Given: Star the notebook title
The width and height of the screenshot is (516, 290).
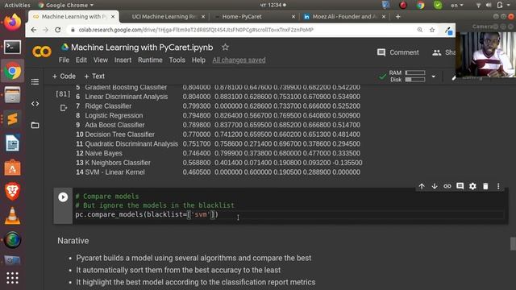Looking at the screenshot, I should [x=225, y=48].
